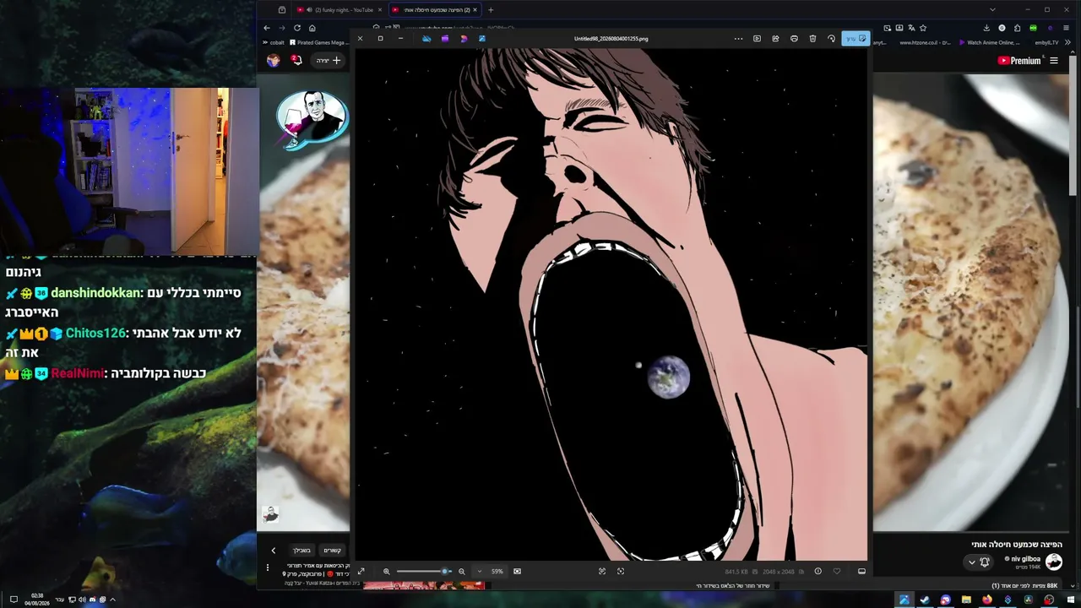This screenshot has width=1081, height=608.
Task: Open the 'Pirated Games Mega' bookmark
Action: pyautogui.click(x=318, y=42)
